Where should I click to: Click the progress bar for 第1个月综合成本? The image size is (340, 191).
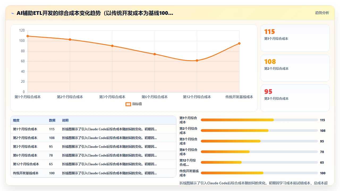[259, 120]
